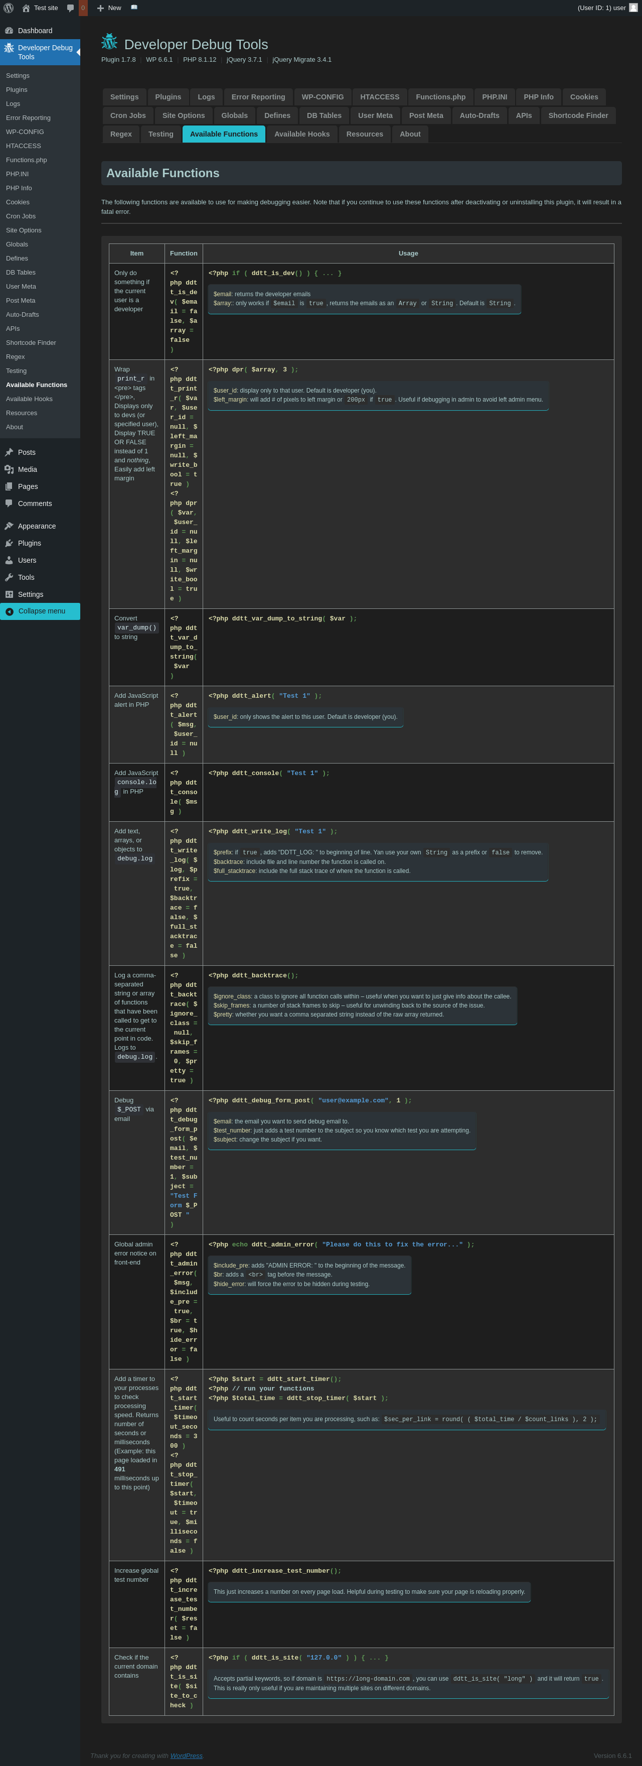Image resolution: width=642 pixels, height=1766 pixels.
Task: Open Posts from the sidebar
Action: (x=27, y=452)
